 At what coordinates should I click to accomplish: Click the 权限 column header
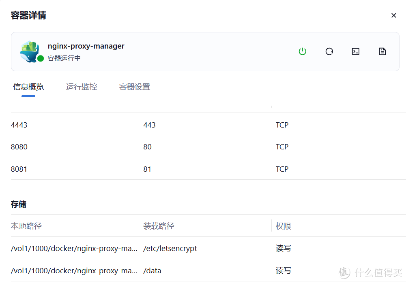click(283, 226)
